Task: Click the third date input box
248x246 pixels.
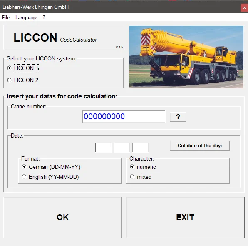Action: click(141, 148)
